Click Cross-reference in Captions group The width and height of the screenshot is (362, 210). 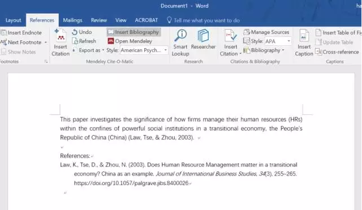click(x=337, y=52)
